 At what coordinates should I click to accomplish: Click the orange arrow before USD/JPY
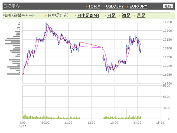[x=104, y=7]
